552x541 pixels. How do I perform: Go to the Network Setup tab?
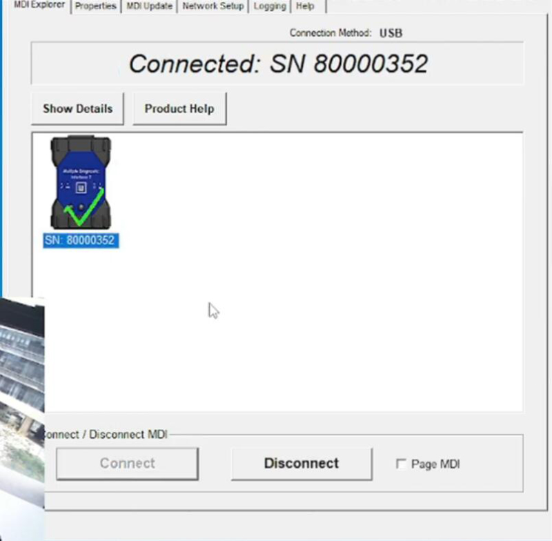[213, 6]
